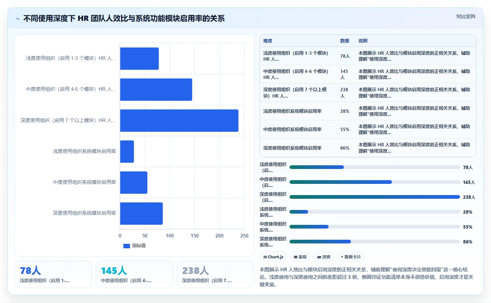Click the 145人 progress bar

click(x=375, y=182)
